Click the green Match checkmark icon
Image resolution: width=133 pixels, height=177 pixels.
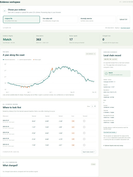point(106,74)
